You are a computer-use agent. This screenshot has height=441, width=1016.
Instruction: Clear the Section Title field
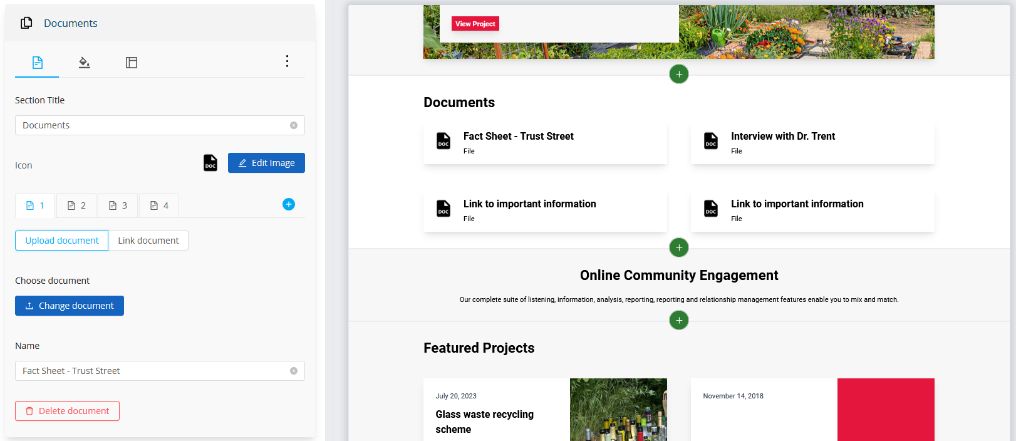click(x=294, y=125)
